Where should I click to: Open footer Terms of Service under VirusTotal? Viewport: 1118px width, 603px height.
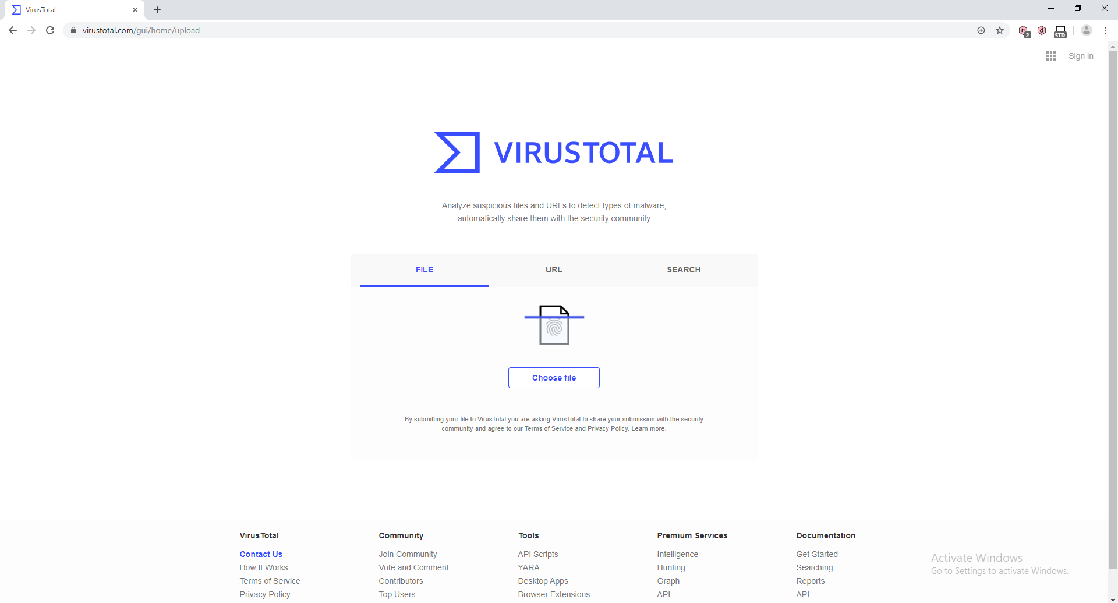tap(270, 581)
